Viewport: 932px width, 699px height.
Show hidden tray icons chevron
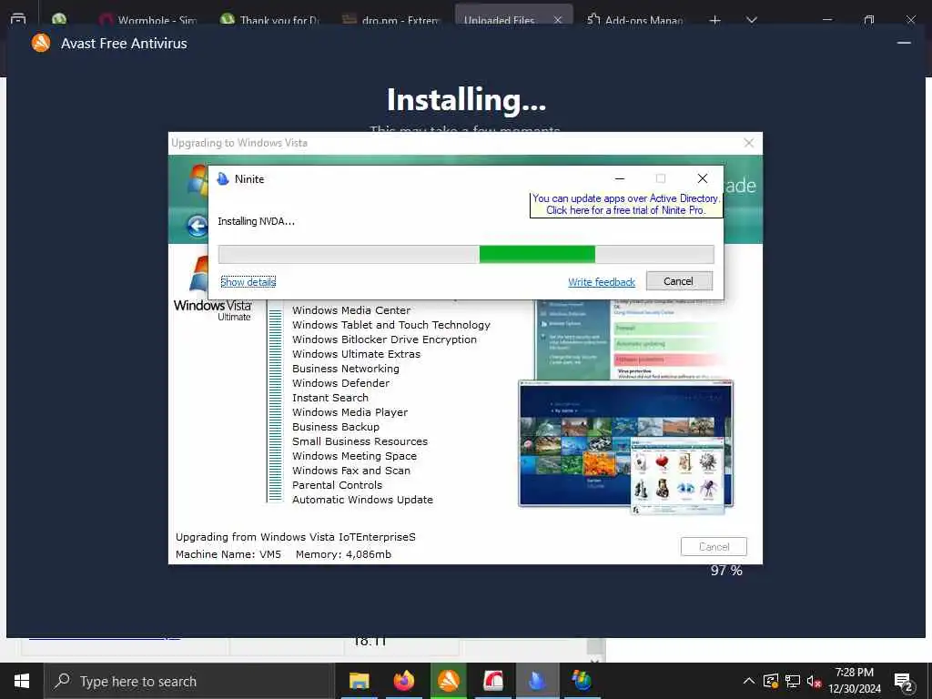pyautogui.click(x=749, y=681)
